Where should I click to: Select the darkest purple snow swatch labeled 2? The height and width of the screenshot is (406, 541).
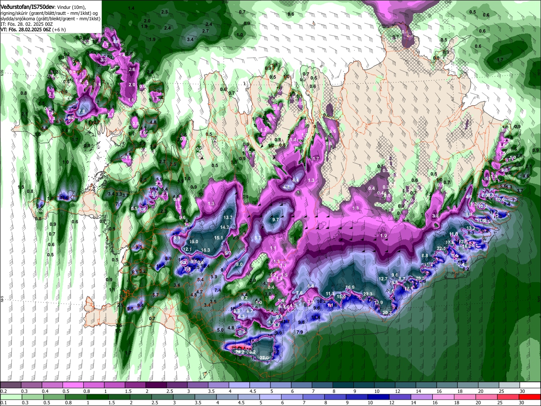[x=156, y=385]
